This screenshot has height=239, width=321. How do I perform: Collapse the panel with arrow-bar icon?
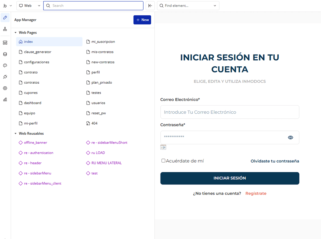tap(150, 6)
